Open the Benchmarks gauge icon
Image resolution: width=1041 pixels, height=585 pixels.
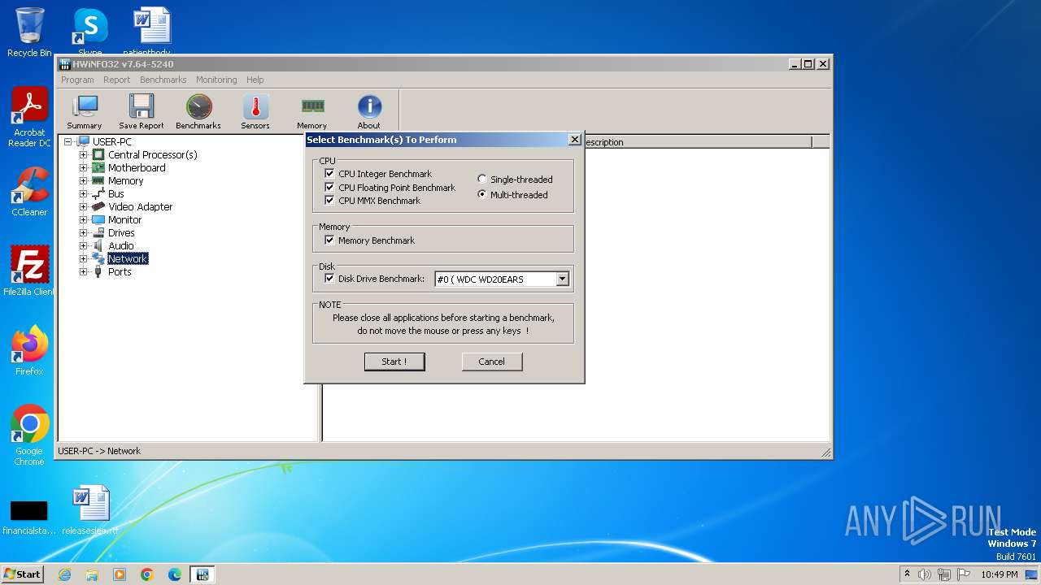[198, 106]
